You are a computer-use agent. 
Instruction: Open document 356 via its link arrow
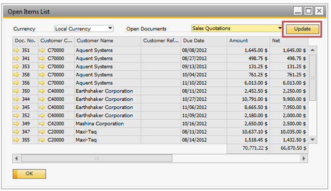pyautogui.click(x=16, y=83)
